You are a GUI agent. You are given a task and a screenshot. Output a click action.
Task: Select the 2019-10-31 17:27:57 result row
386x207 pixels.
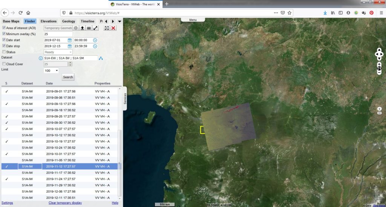(60, 154)
